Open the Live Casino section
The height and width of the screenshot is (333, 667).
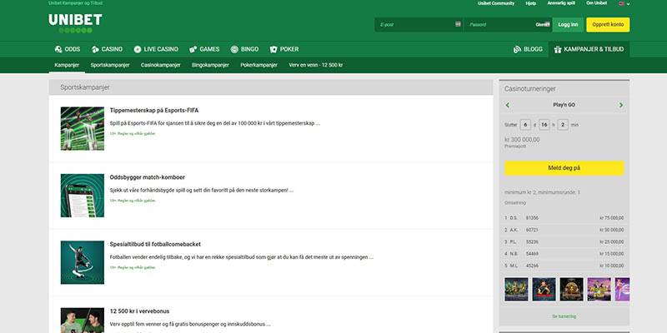156,49
